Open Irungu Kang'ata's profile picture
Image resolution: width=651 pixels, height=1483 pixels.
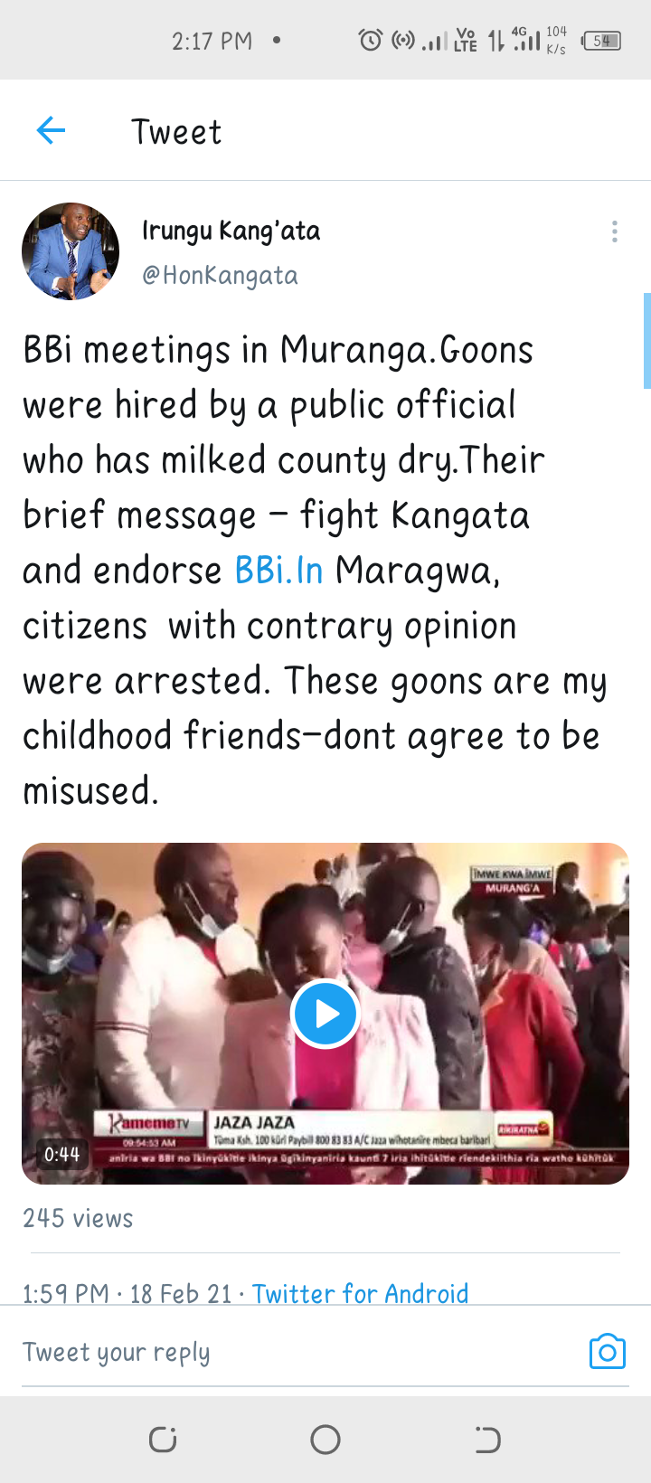tap(71, 251)
